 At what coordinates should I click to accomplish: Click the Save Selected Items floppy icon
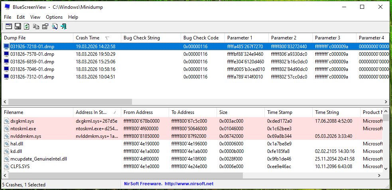coord(18,26)
